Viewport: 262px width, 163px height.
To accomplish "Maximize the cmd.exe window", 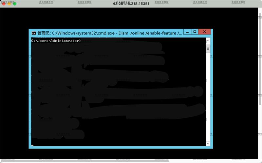I will [x=195, y=32].
